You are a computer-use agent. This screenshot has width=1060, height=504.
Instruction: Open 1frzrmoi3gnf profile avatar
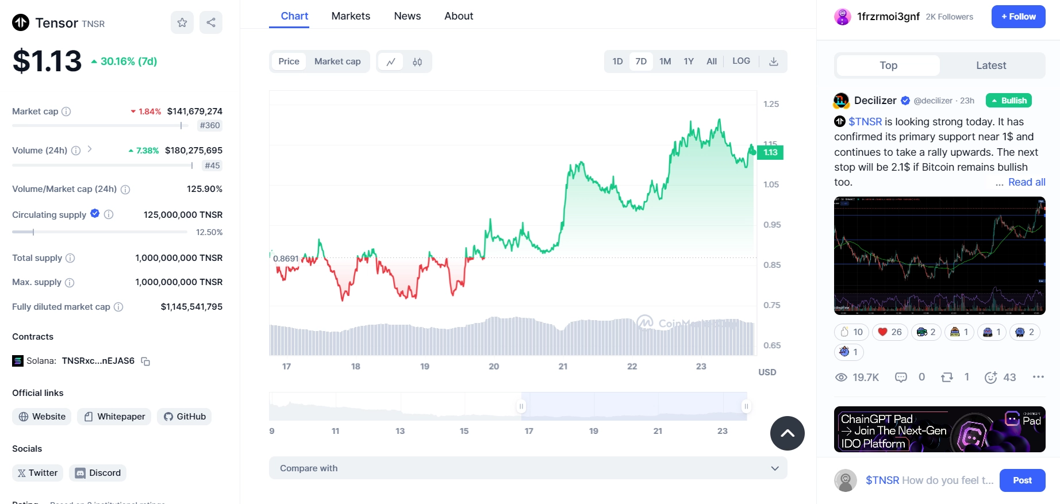tap(843, 17)
